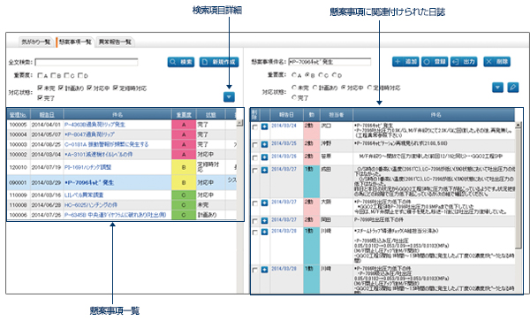The width and height of the screenshot is (530, 321).
Task: Expand search detail options arrow in left pane
Action: pos(229,97)
